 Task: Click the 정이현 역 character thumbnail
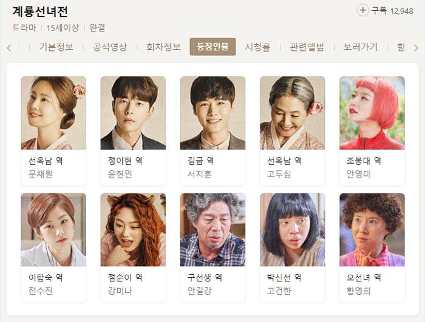coord(133,113)
